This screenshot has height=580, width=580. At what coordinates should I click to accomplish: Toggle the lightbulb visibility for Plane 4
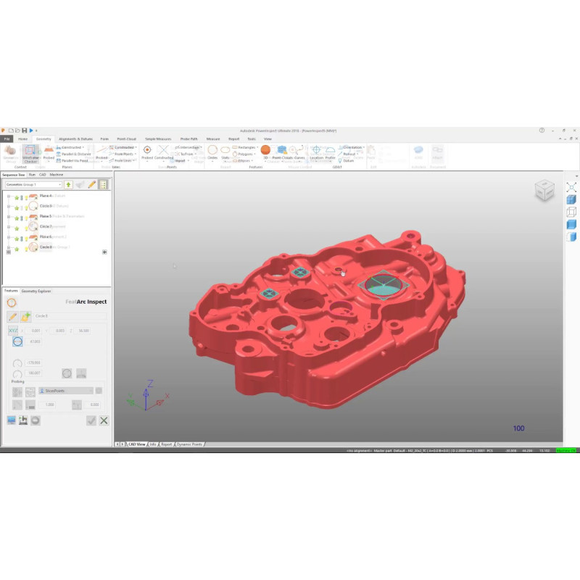26,196
